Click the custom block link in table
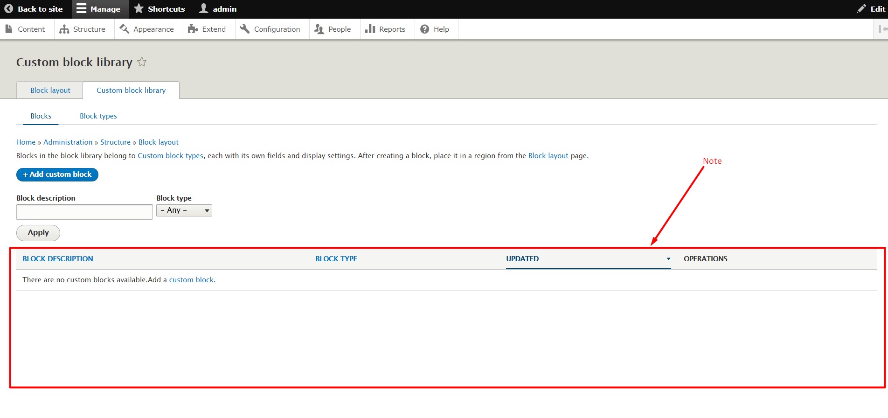 pyautogui.click(x=191, y=279)
